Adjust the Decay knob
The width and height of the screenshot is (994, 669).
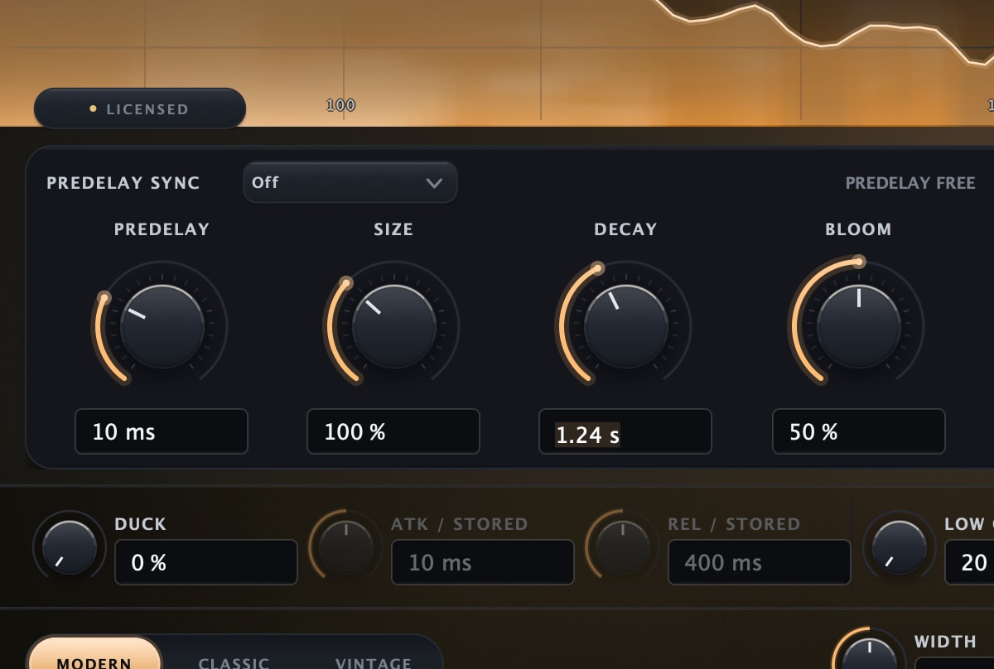pos(625,326)
